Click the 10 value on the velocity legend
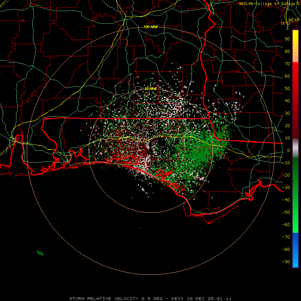This screenshot has width=301, height=301. (x=287, y=138)
